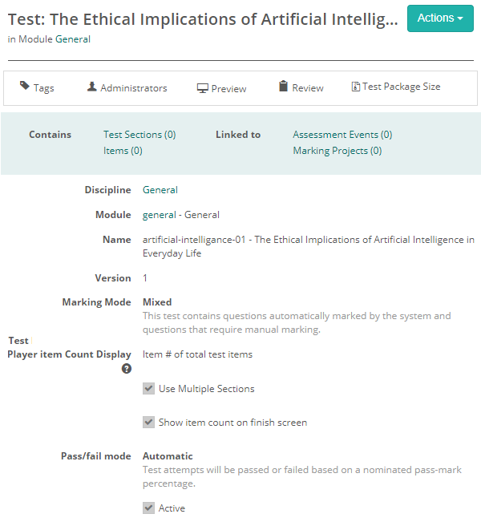
Task: Click the Tags tag icon
Action: (25, 87)
